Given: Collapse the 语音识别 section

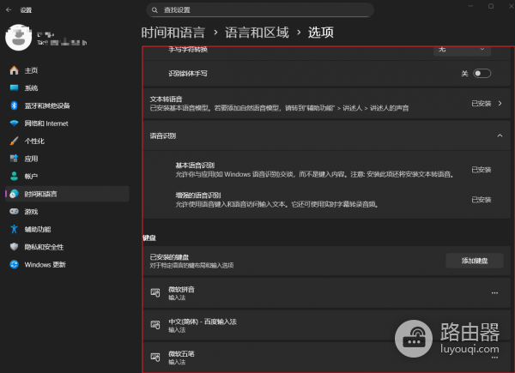Looking at the screenshot, I should [500, 135].
